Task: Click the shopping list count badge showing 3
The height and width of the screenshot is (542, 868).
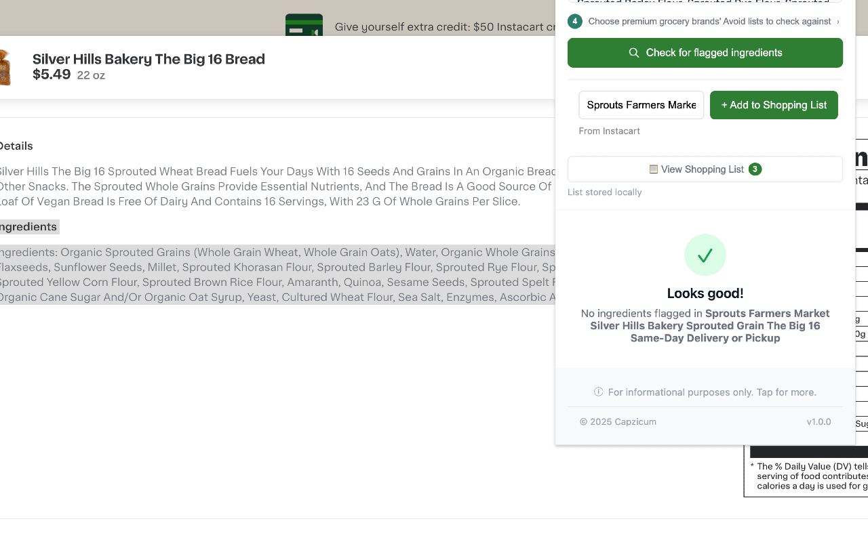Action: 755,169
